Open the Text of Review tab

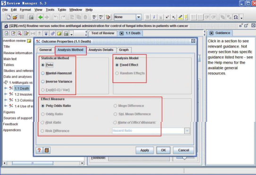pos(102,33)
